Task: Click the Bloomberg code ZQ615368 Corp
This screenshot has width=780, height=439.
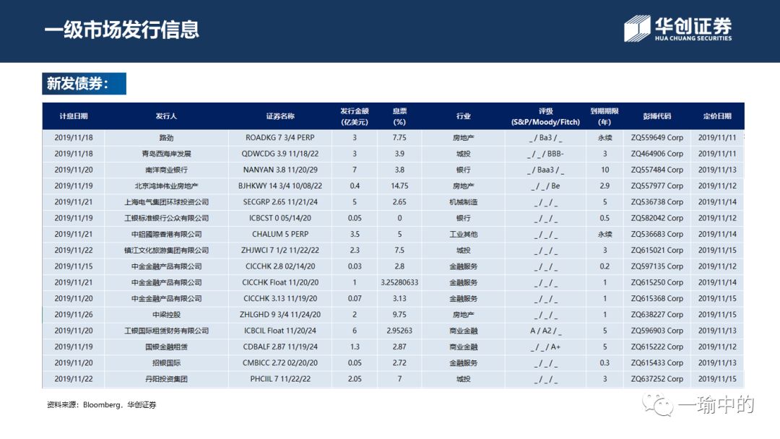Action: tap(657, 299)
